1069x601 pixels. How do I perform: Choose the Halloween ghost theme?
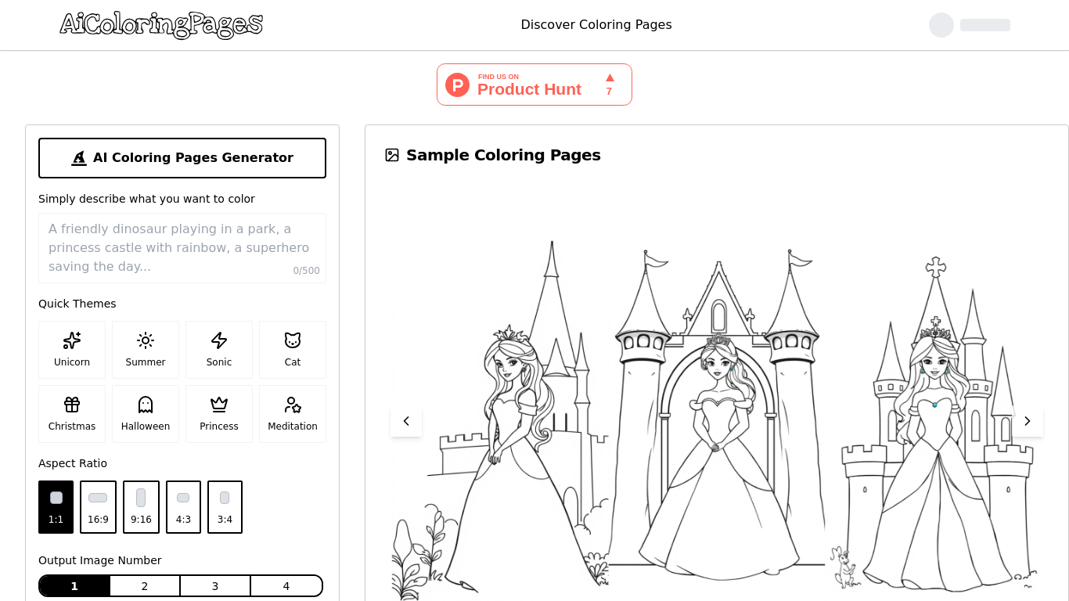tap(146, 413)
